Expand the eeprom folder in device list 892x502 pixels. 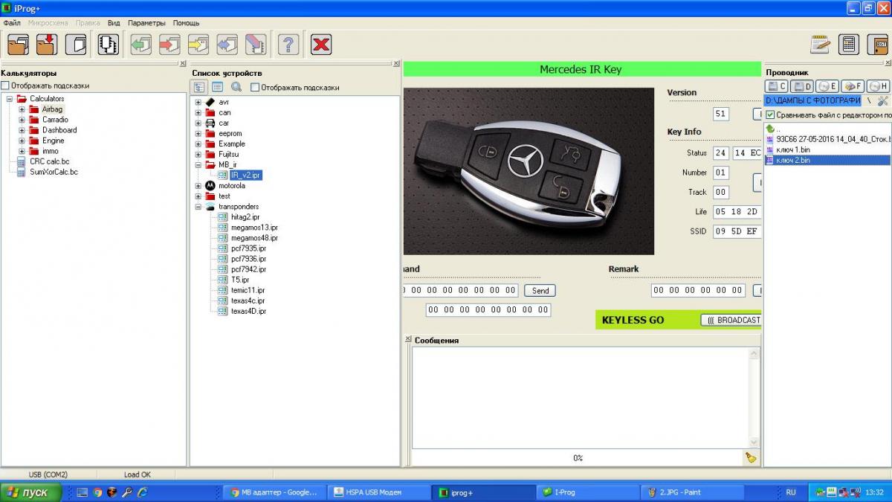pos(198,134)
